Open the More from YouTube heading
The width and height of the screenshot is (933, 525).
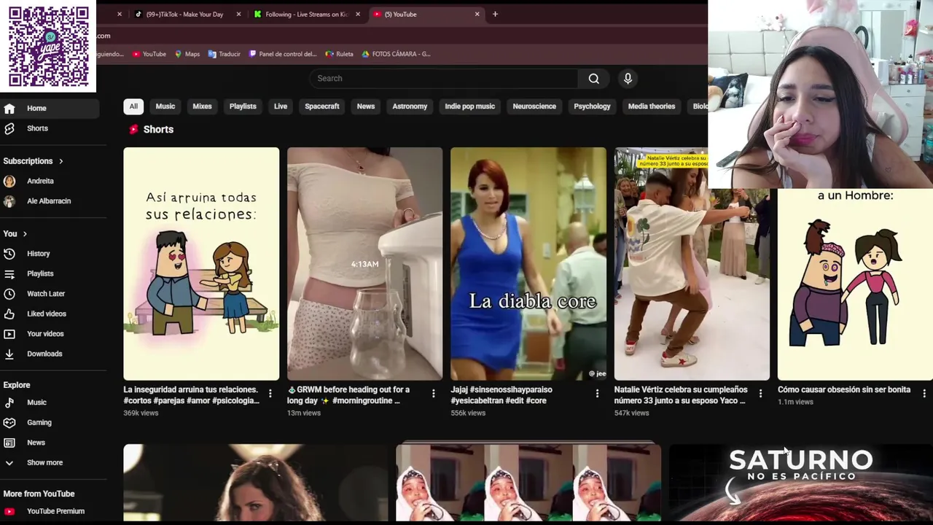pos(39,494)
